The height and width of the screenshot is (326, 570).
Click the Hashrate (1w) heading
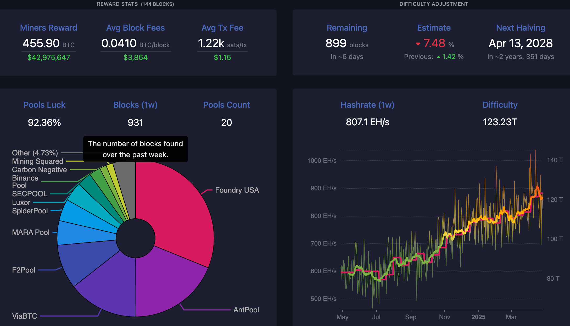tap(367, 105)
